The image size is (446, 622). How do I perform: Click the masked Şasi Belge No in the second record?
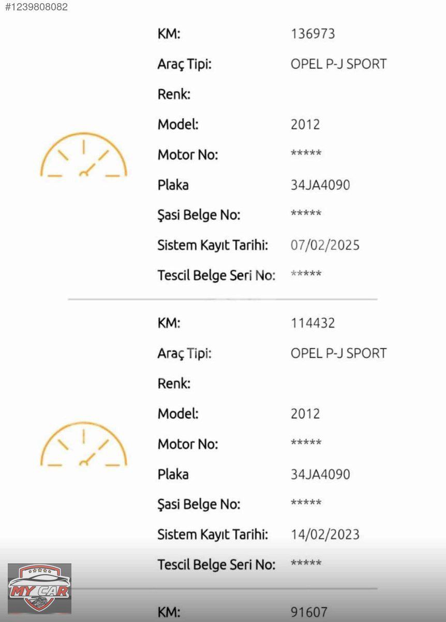click(x=306, y=503)
